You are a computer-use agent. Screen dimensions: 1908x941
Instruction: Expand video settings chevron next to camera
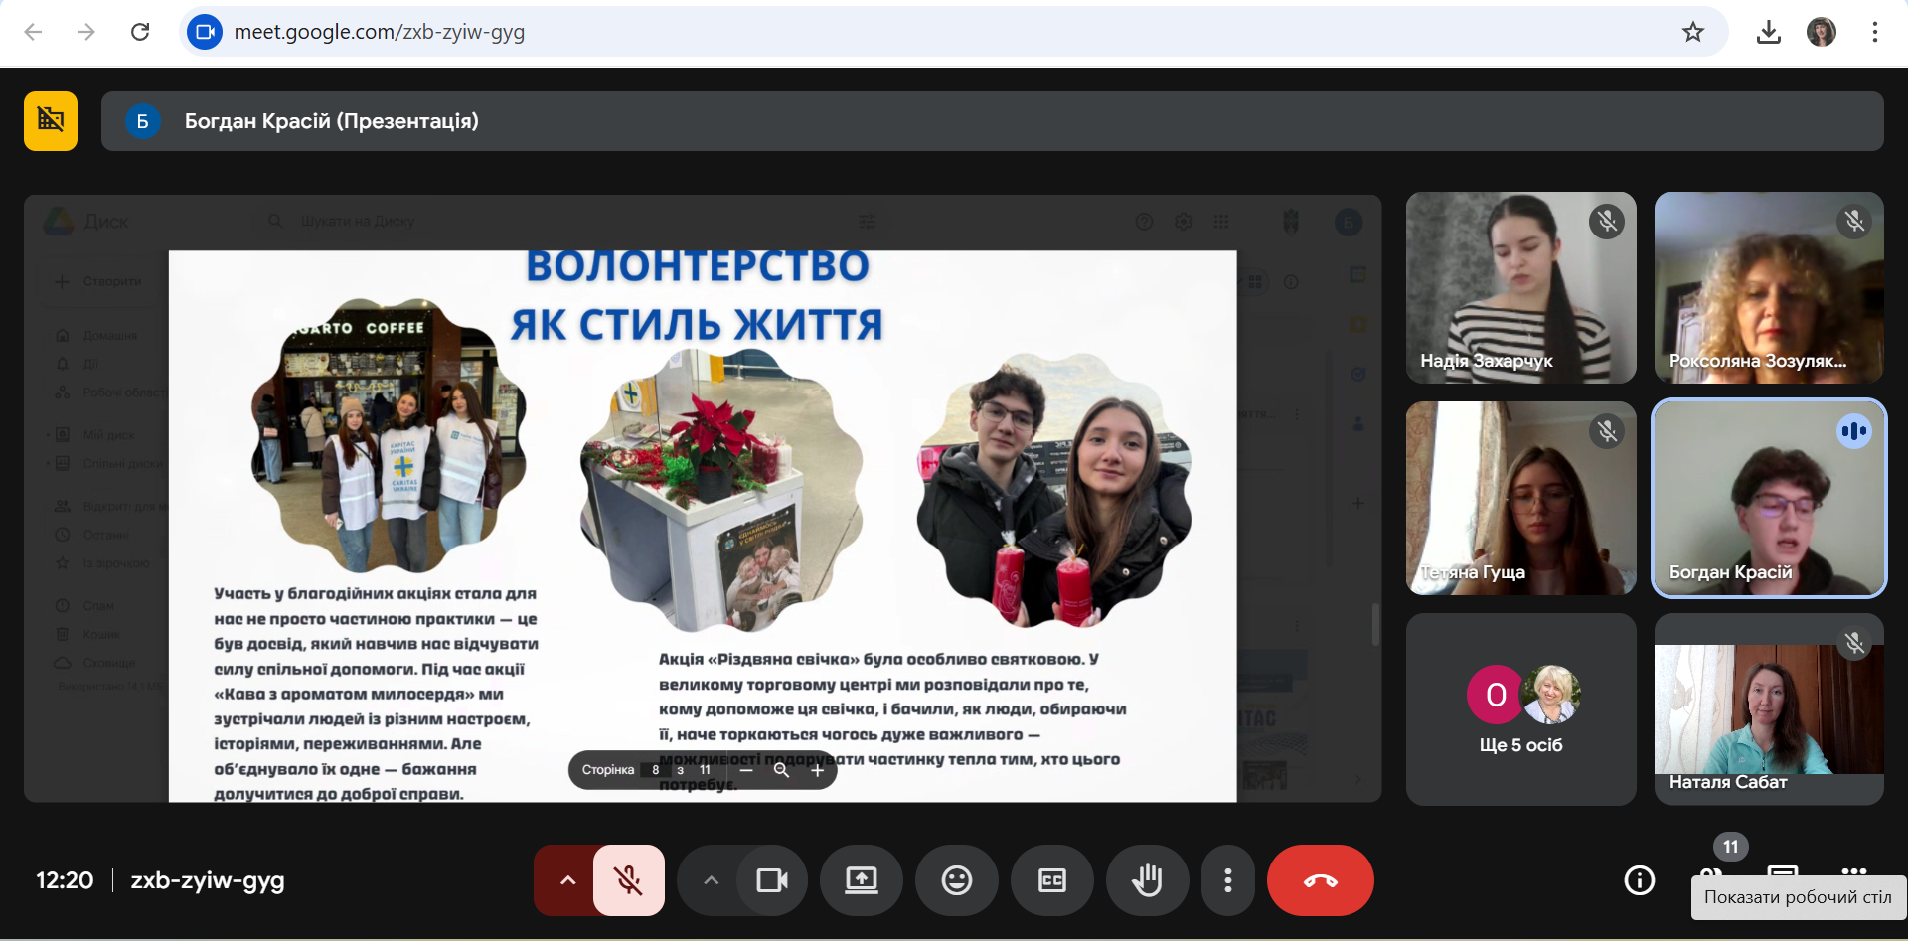pos(711,880)
